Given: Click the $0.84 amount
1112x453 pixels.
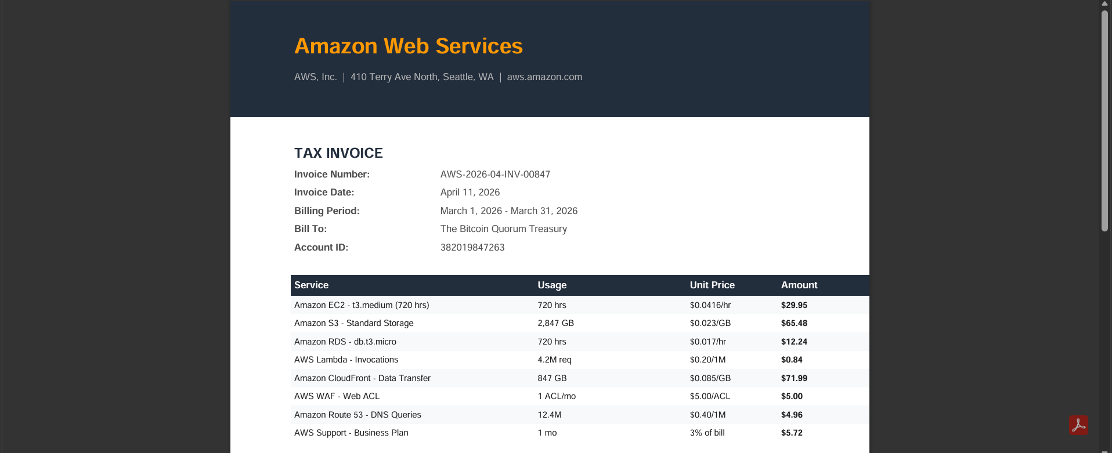Looking at the screenshot, I should point(792,360).
